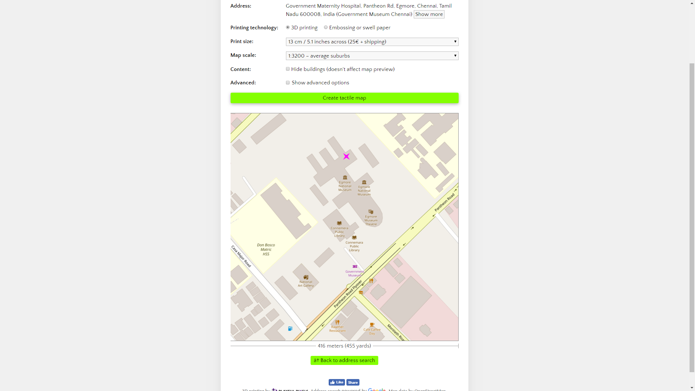Image resolution: width=695 pixels, height=391 pixels.
Task: Open the Print size dropdown
Action: 372,42
